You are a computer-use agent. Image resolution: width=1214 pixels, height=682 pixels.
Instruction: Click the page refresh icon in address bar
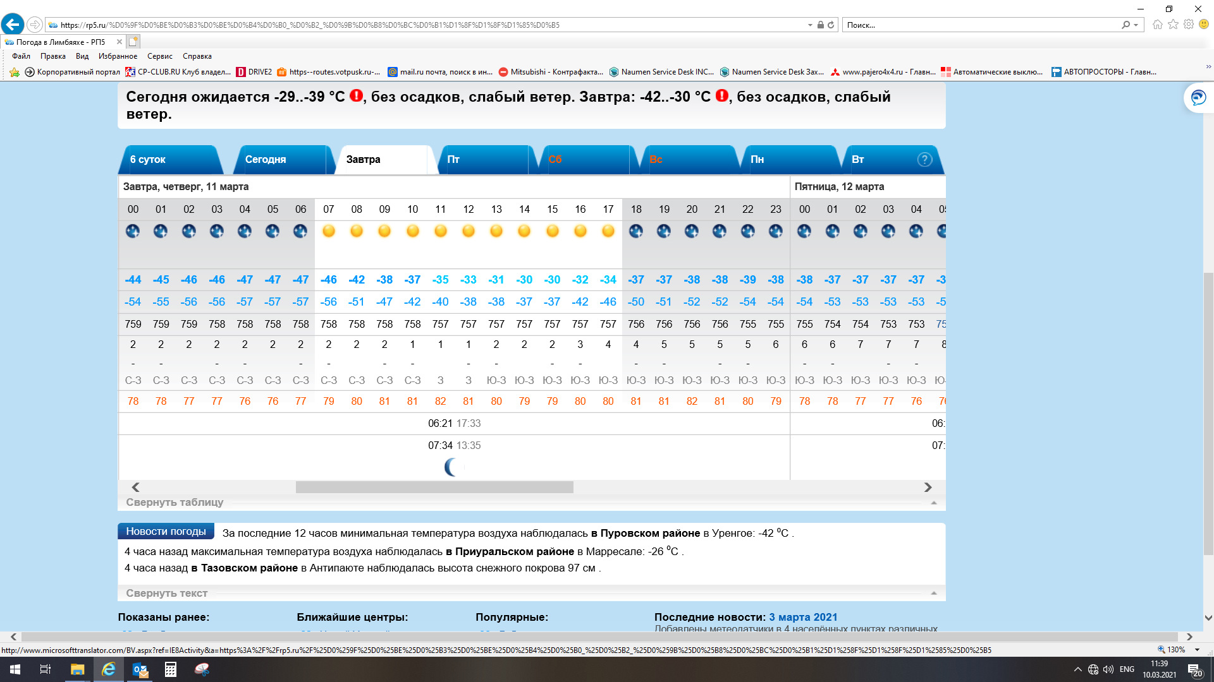pyautogui.click(x=831, y=25)
